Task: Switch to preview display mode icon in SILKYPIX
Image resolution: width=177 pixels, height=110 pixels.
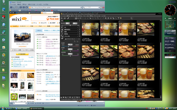Action: (80, 18)
